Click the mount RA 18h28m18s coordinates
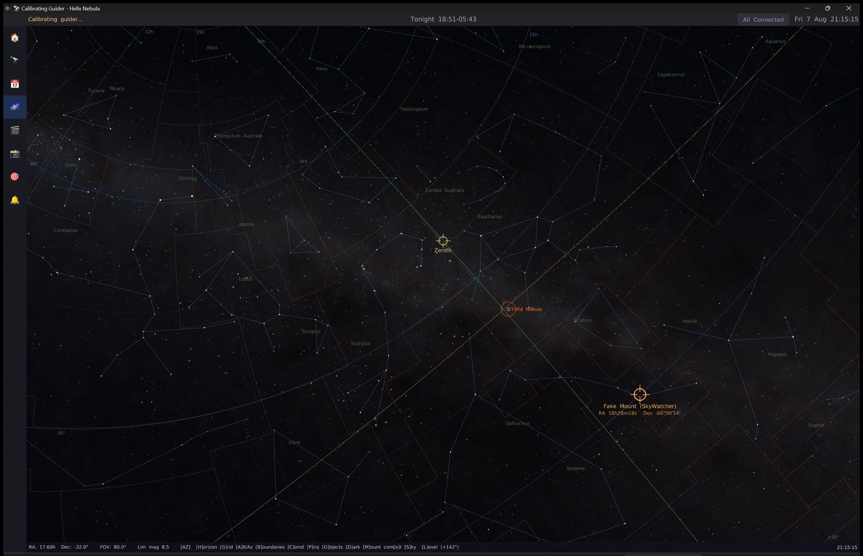The height and width of the screenshot is (556, 863). [x=618, y=413]
